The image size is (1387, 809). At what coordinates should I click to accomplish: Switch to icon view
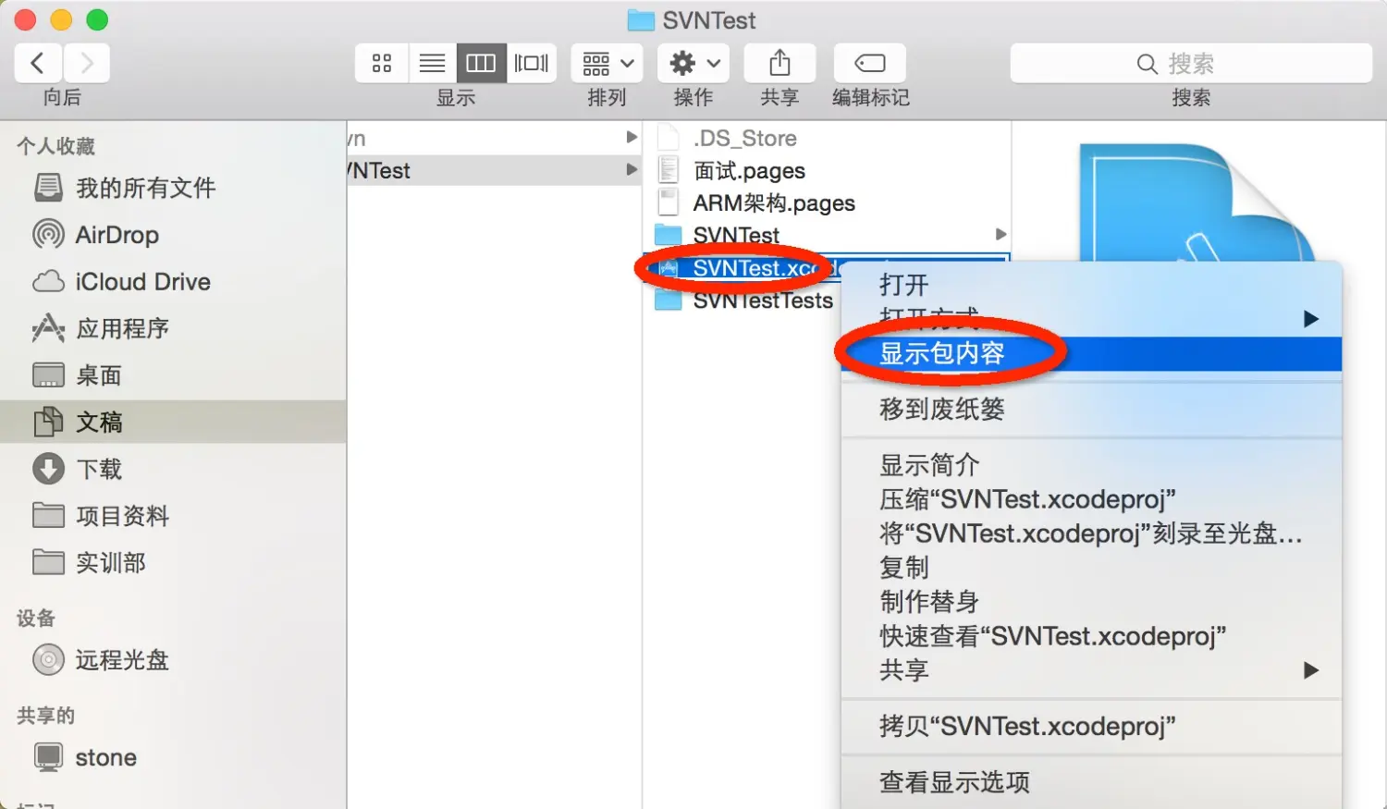pyautogui.click(x=382, y=63)
